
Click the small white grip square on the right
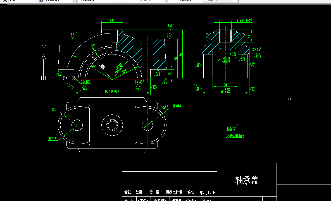click(x=289, y=99)
